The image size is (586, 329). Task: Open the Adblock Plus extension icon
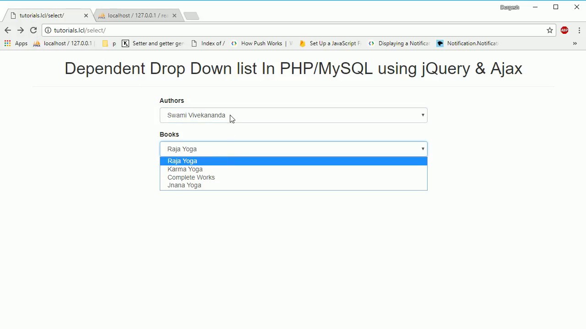point(564,30)
